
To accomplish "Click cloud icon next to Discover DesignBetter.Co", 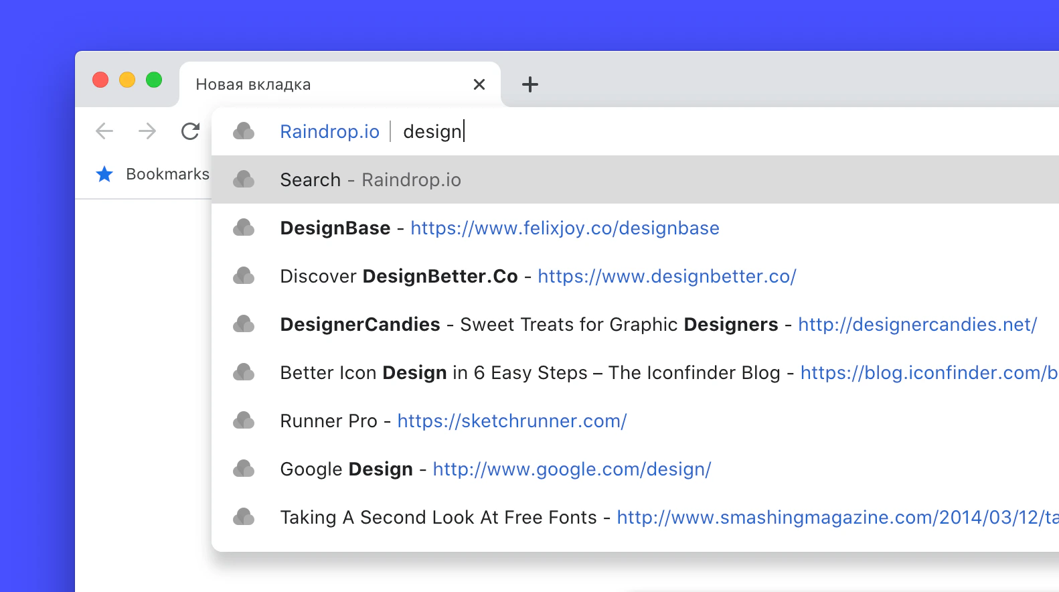I will [244, 276].
